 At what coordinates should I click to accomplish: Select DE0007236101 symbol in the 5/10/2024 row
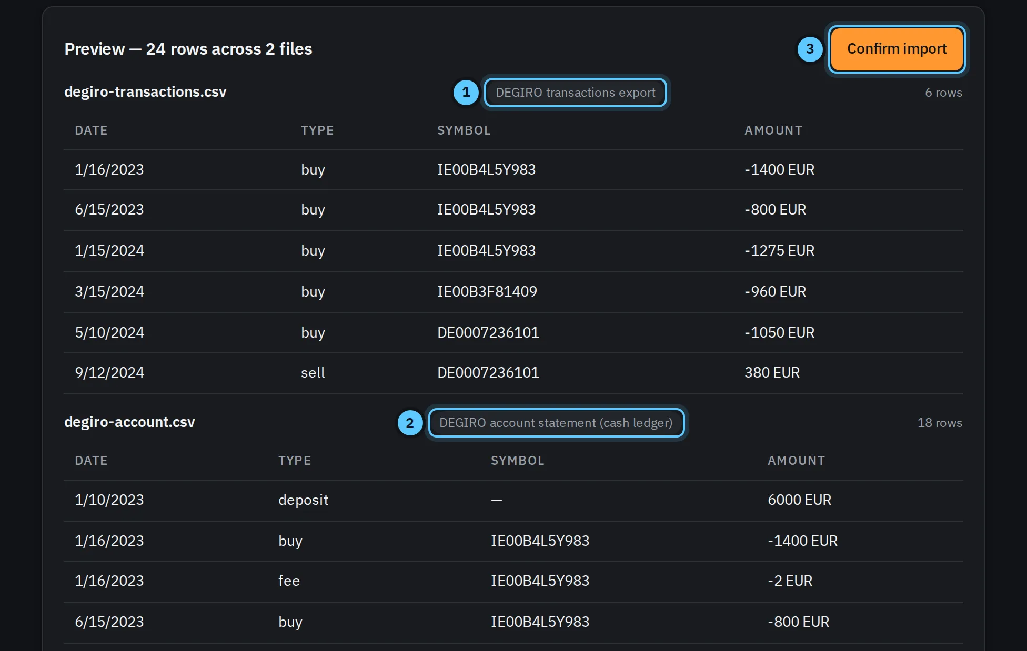click(x=488, y=332)
